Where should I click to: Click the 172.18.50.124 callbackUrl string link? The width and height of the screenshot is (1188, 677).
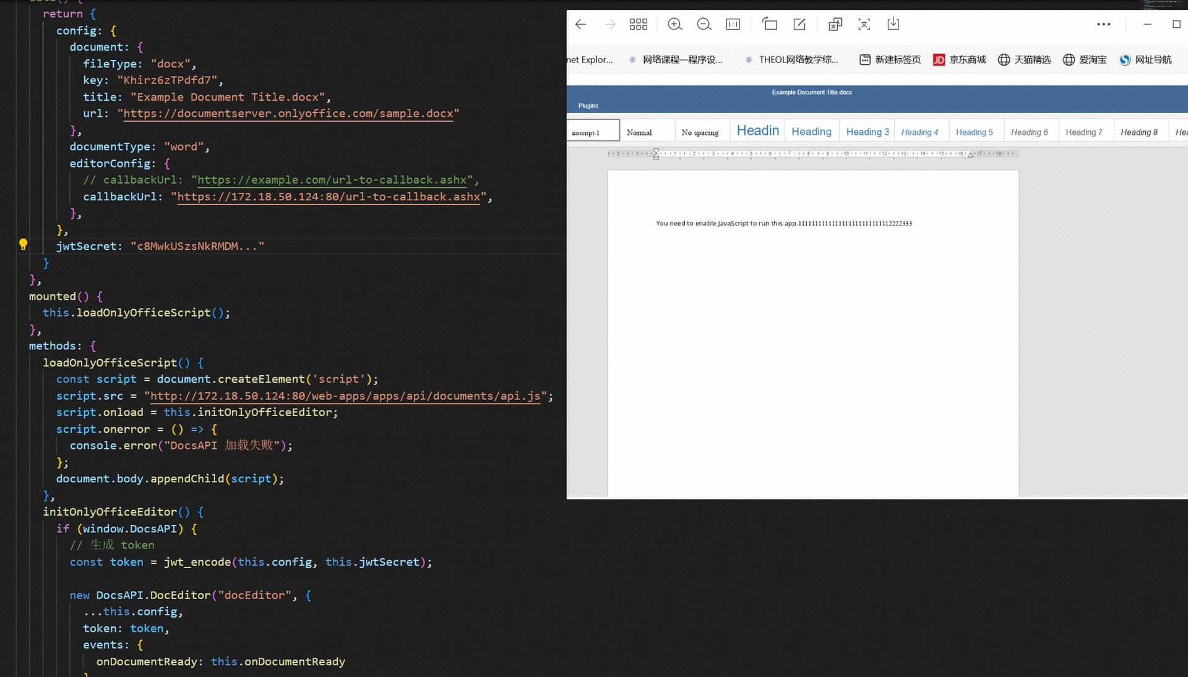(329, 197)
